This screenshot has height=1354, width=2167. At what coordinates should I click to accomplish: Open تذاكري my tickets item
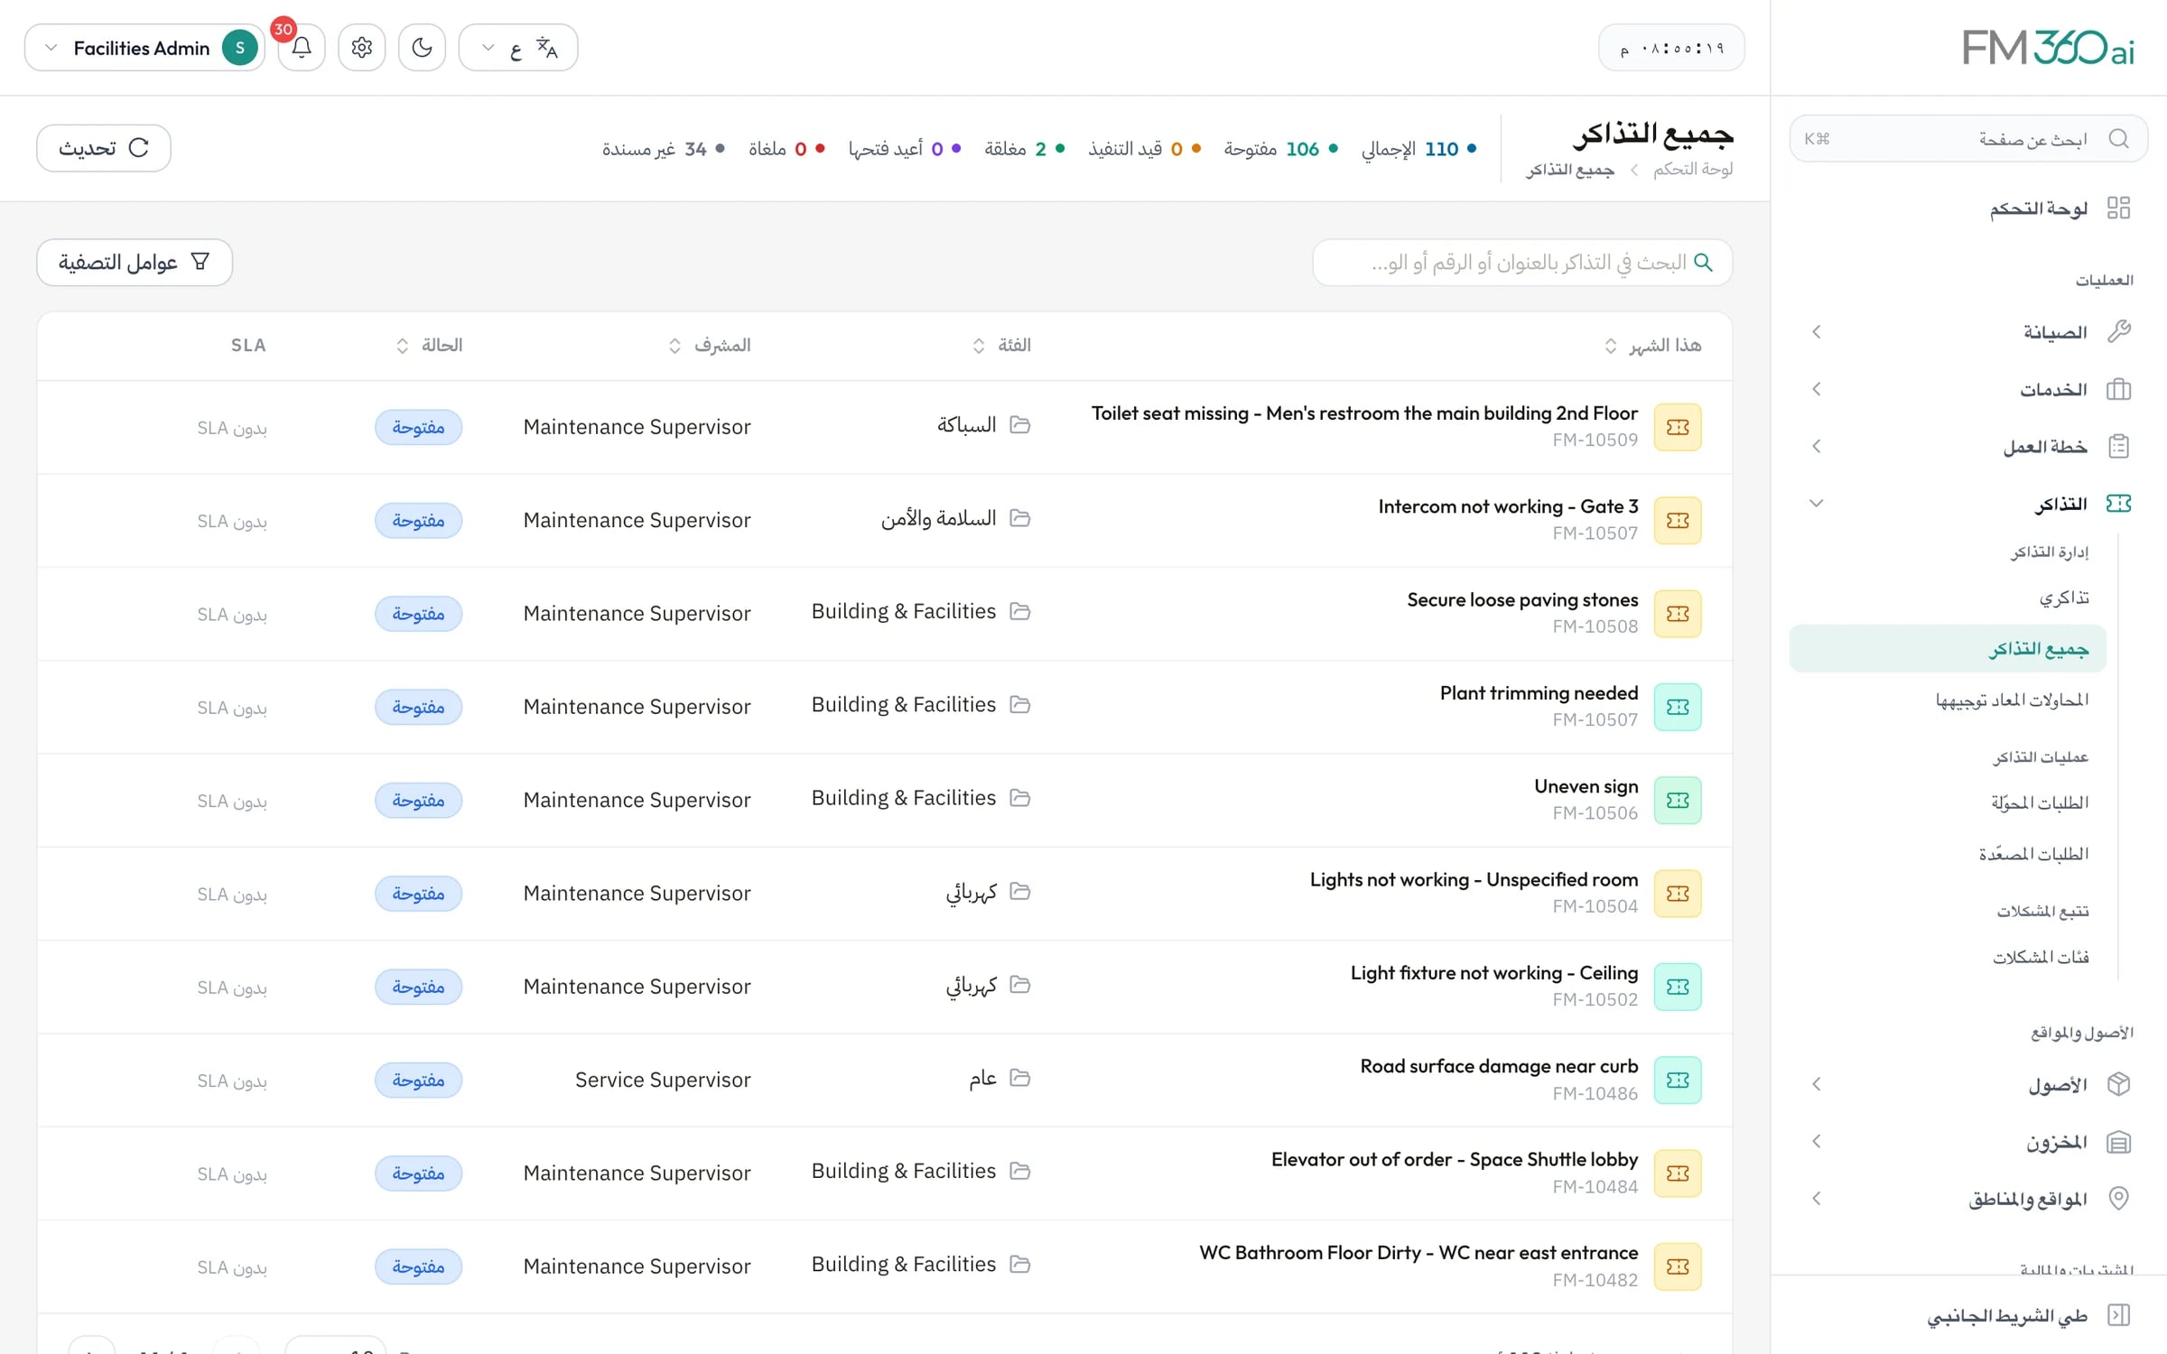(2064, 598)
